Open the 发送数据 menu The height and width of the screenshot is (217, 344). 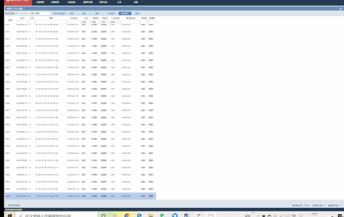[x=71, y=2]
